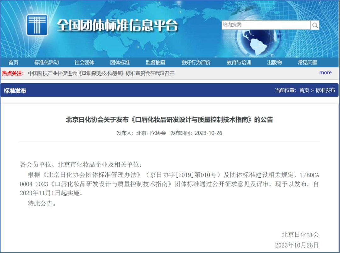
Task: Click the platform logo icon in header
Action: (x=37, y=25)
